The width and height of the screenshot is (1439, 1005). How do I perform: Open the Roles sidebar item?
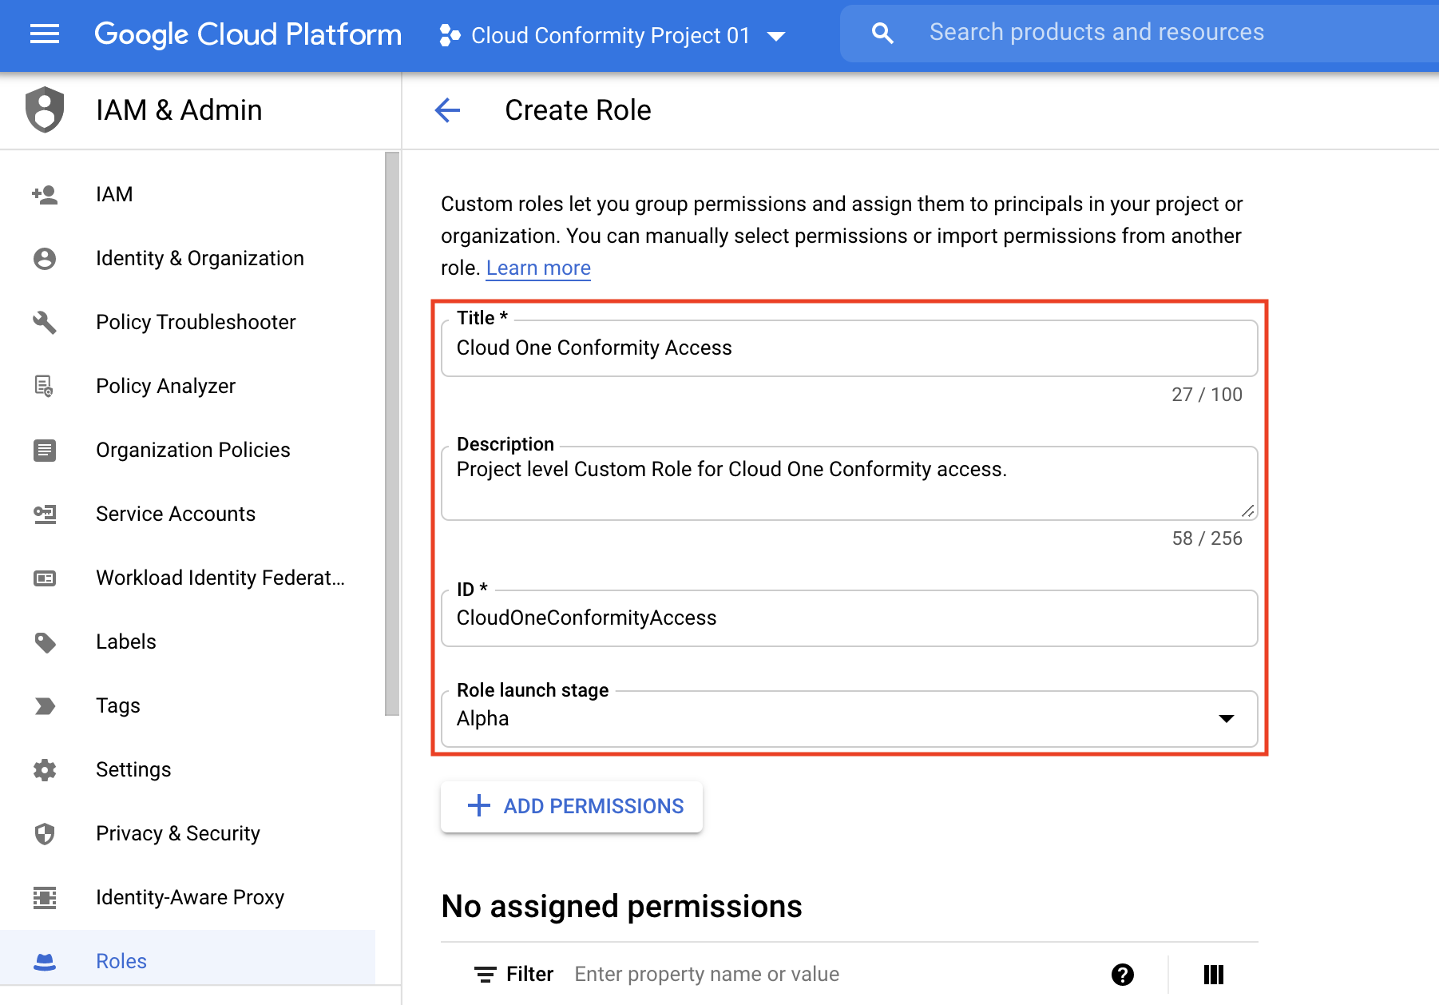[x=121, y=961]
